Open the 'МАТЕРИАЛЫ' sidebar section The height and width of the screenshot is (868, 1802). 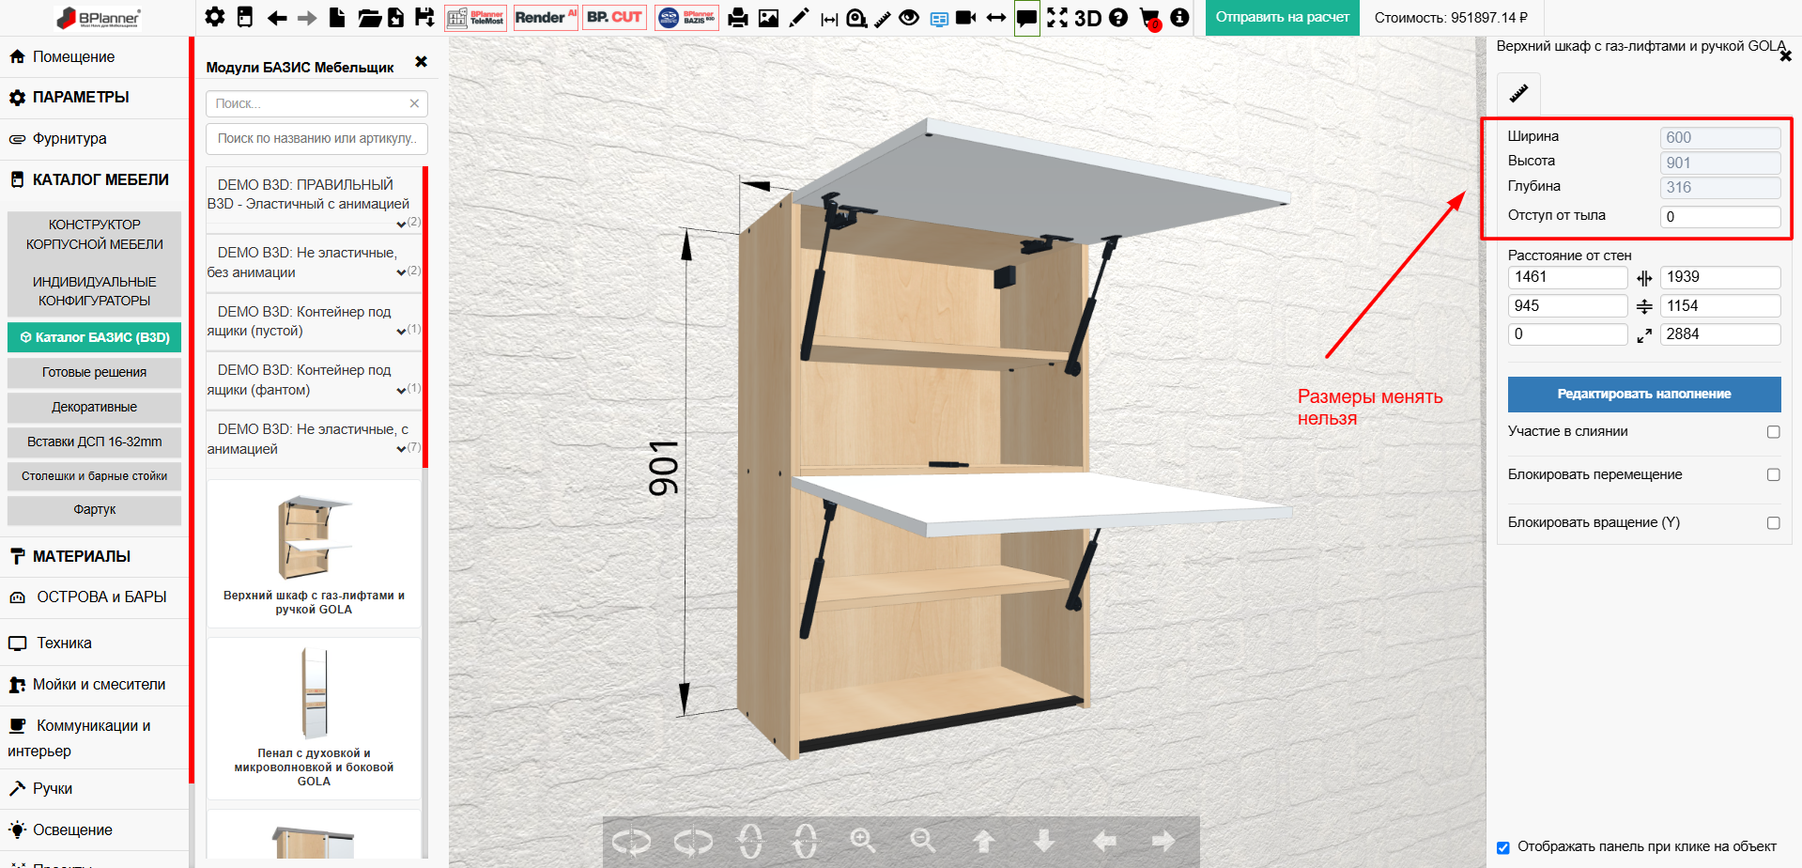point(94,556)
